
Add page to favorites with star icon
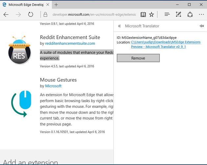coord(151,14)
